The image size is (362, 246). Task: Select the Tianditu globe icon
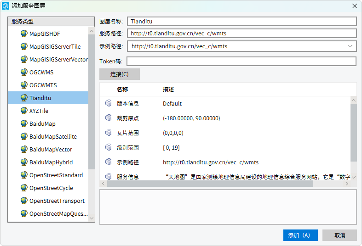tap(24, 98)
